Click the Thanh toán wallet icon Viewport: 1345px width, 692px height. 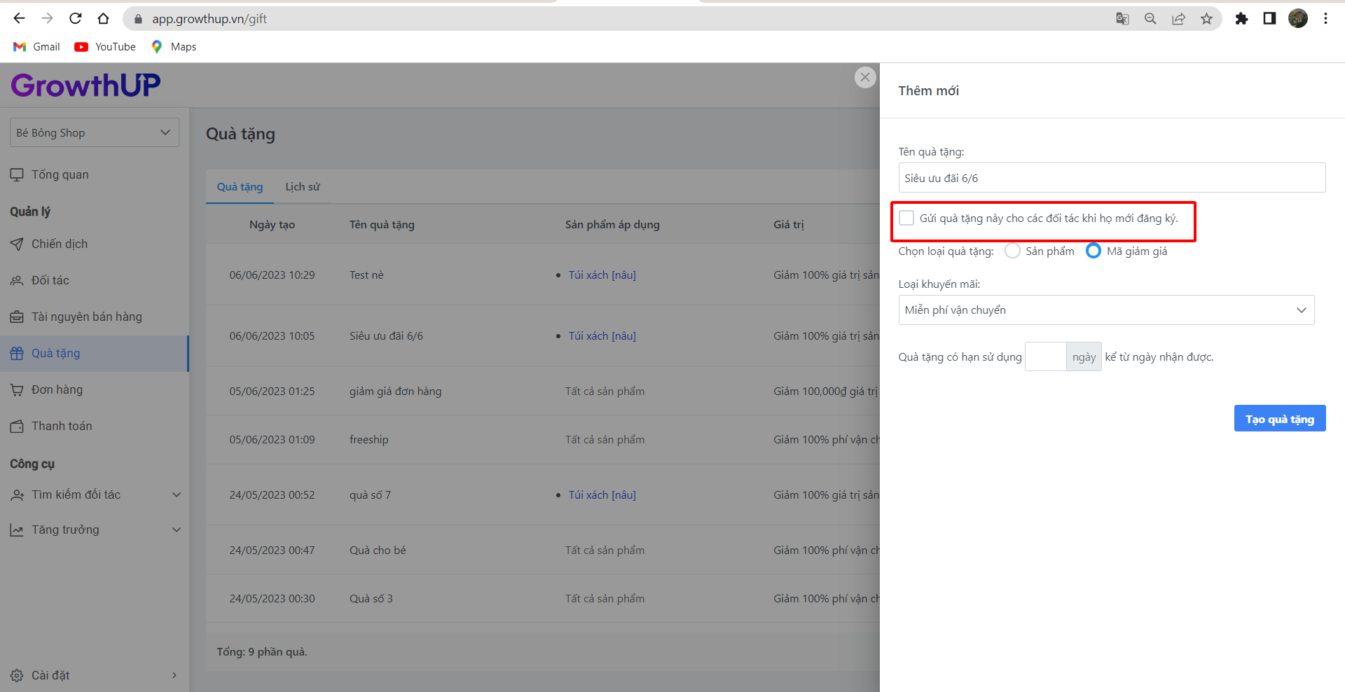[x=17, y=426]
